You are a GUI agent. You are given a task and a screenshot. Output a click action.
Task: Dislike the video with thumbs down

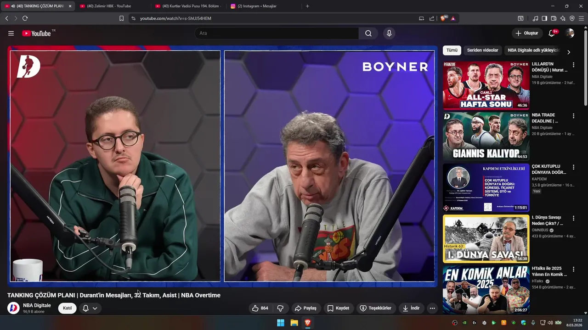tap(280, 308)
